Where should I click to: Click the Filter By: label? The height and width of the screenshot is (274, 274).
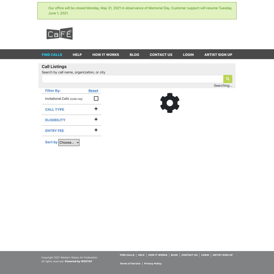pyautogui.click(x=53, y=90)
